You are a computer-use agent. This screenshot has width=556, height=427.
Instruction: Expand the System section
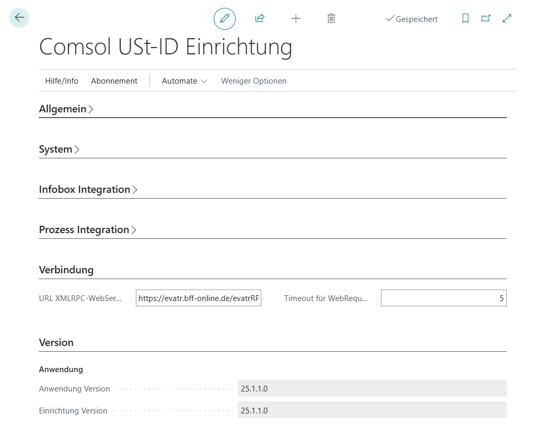(59, 149)
